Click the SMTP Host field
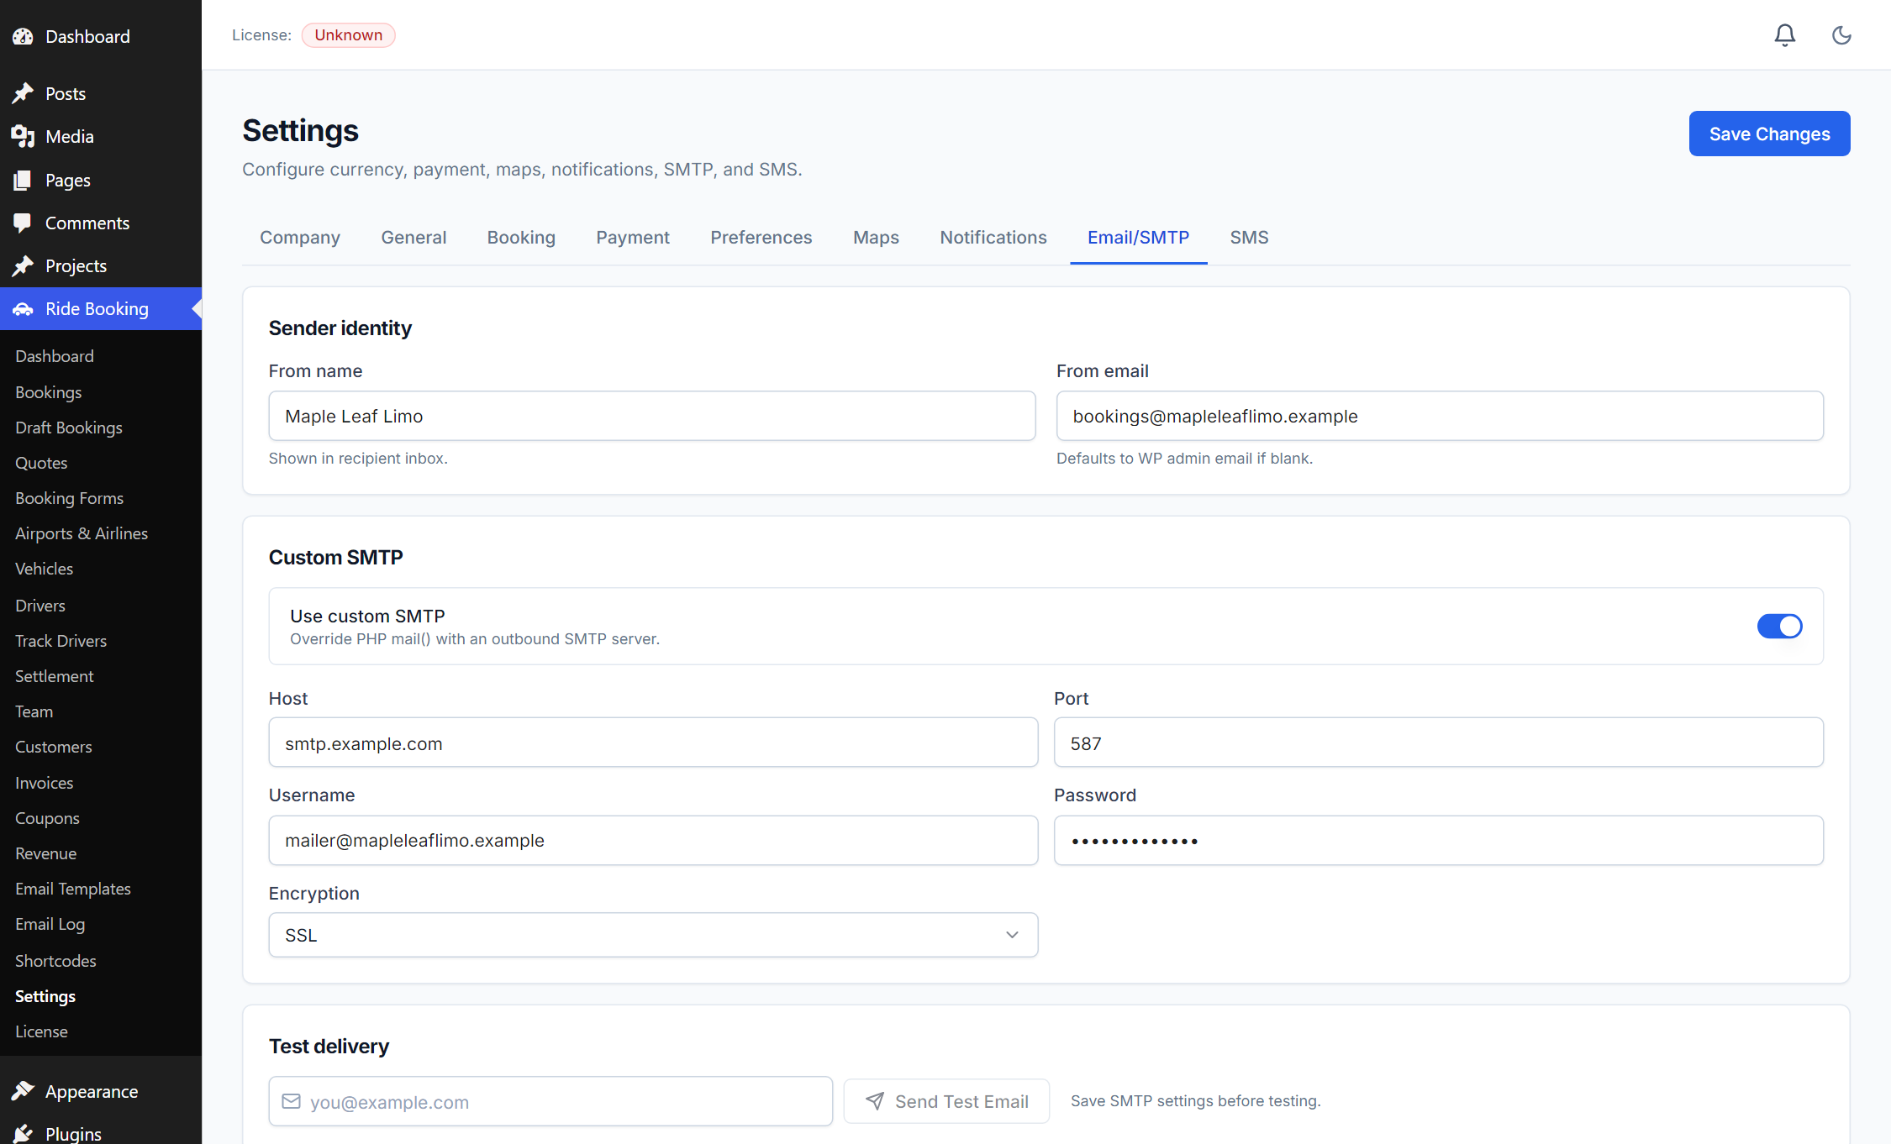The height and width of the screenshot is (1144, 1891). click(x=653, y=743)
